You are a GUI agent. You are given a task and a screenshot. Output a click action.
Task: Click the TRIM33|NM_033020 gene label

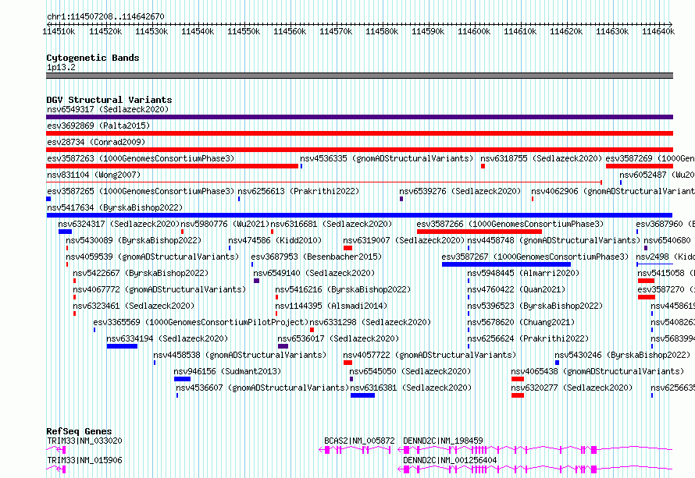click(84, 441)
